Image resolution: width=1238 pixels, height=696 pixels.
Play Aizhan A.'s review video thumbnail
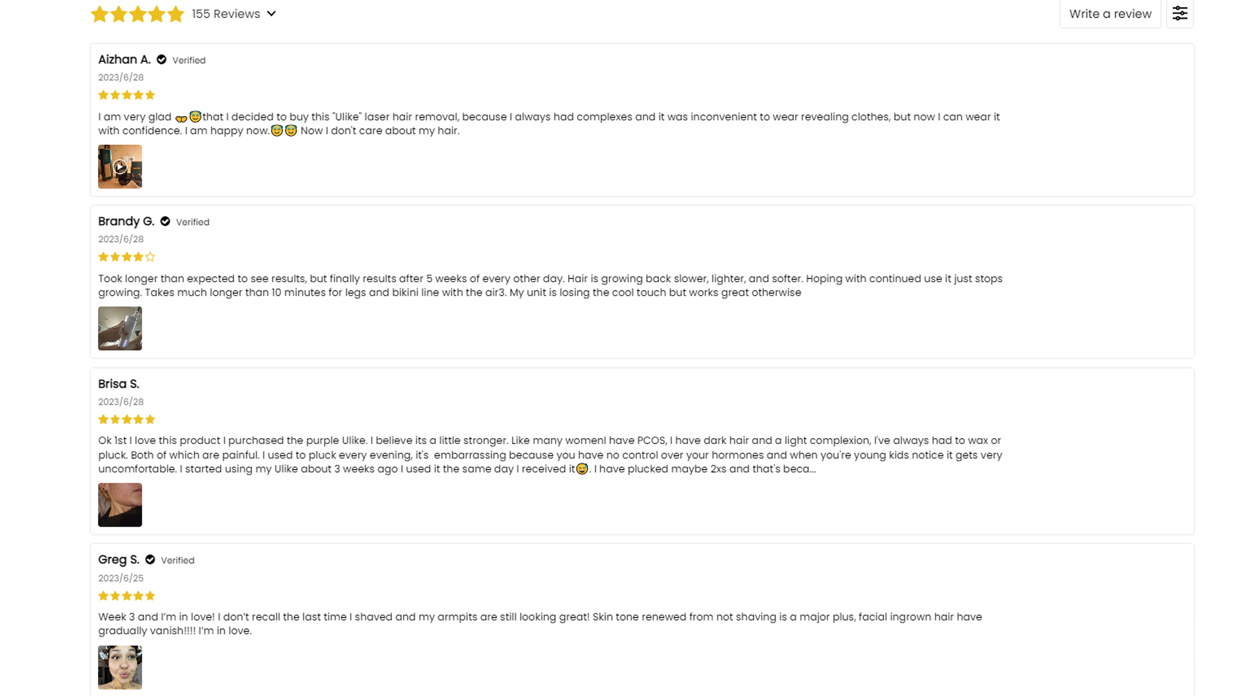pyautogui.click(x=120, y=167)
